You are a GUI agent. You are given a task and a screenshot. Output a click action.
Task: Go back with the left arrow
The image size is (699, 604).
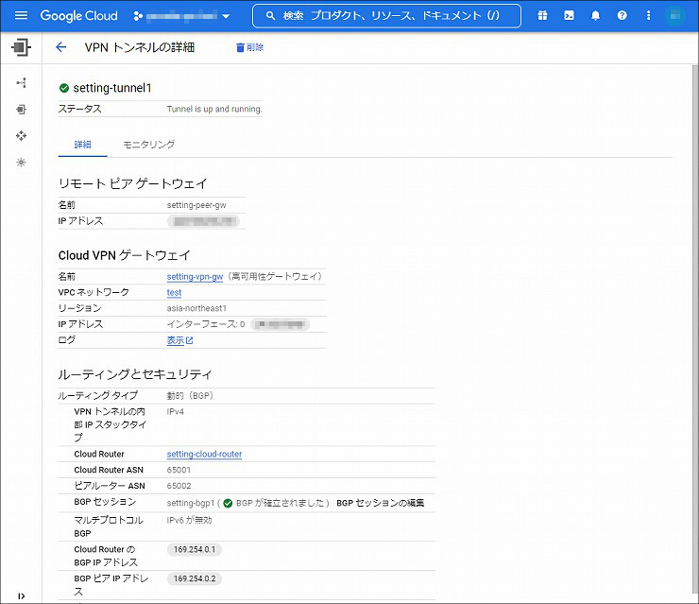pyautogui.click(x=61, y=47)
